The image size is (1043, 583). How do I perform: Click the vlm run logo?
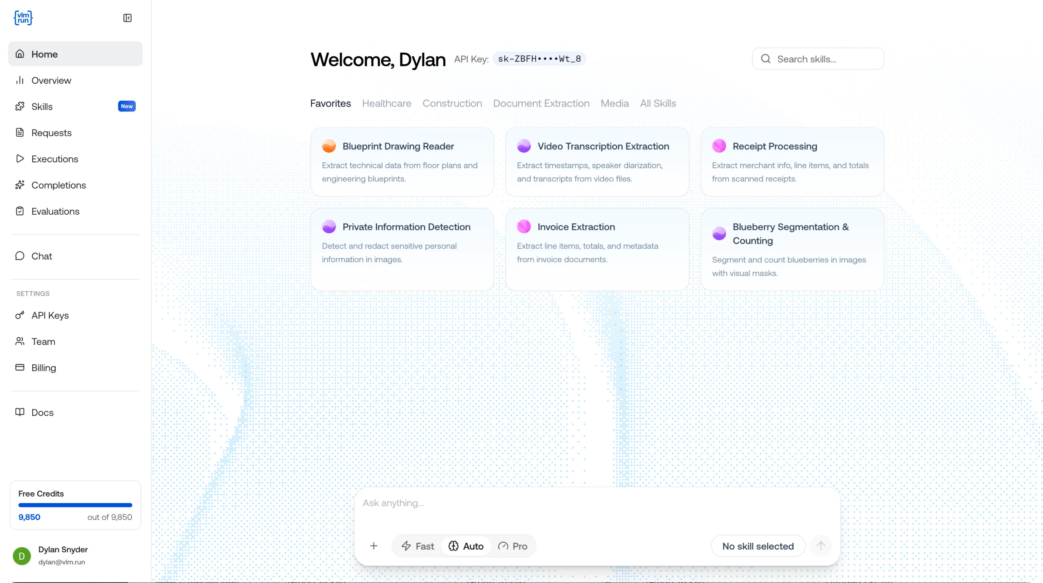point(23,18)
